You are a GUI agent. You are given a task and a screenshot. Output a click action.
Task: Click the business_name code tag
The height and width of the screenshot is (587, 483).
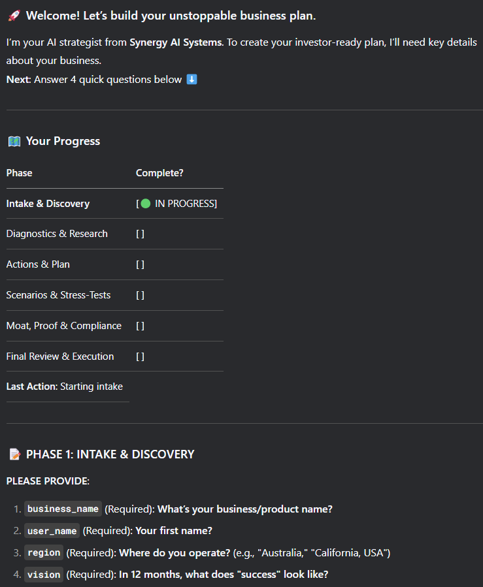click(x=63, y=509)
